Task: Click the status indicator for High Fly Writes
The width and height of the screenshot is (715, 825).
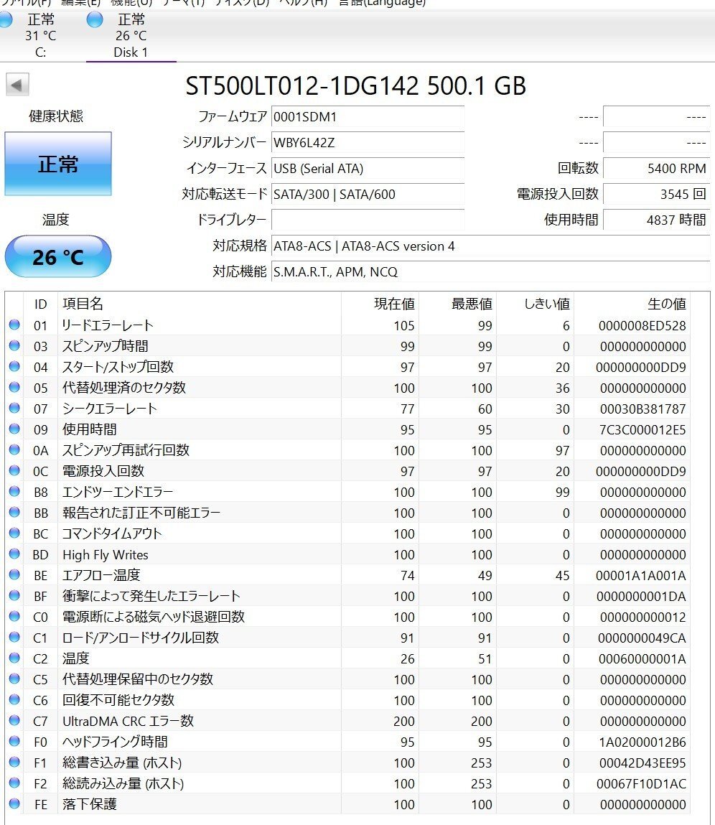Action: coord(16,554)
